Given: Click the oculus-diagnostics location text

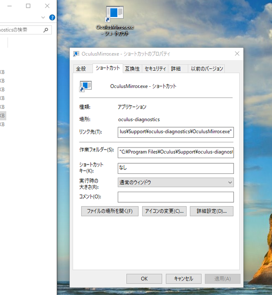Looking at the screenshot, I should coord(139,119).
